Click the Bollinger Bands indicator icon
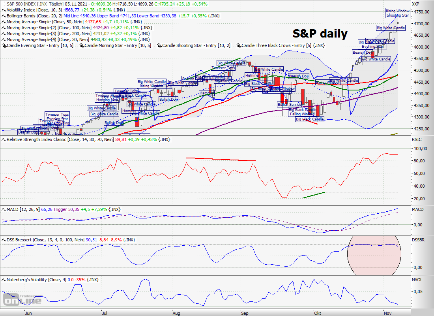Screen dimensions: 434x316 [x=3, y=16]
